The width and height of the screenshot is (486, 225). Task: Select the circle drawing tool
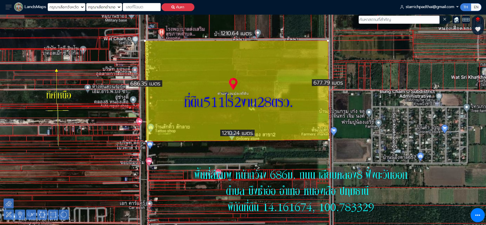pyautogui.click(x=64, y=215)
